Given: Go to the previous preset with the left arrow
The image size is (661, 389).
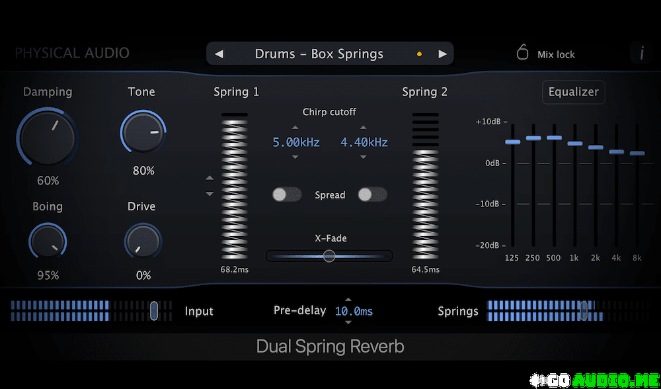Looking at the screenshot, I should (x=219, y=54).
